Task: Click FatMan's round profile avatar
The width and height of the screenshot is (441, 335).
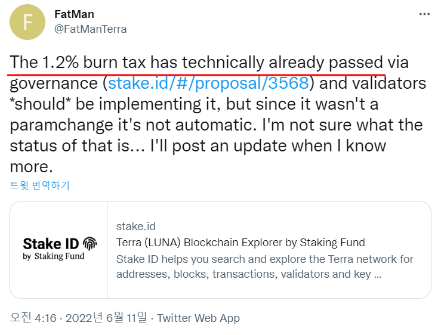Action: point(27,22)
